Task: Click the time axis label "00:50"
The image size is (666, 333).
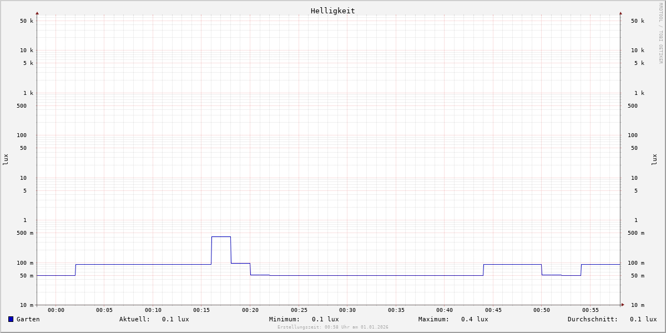Action: pos(542,310)
